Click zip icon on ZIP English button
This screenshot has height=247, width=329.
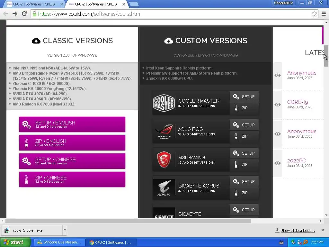pos(26,143)
